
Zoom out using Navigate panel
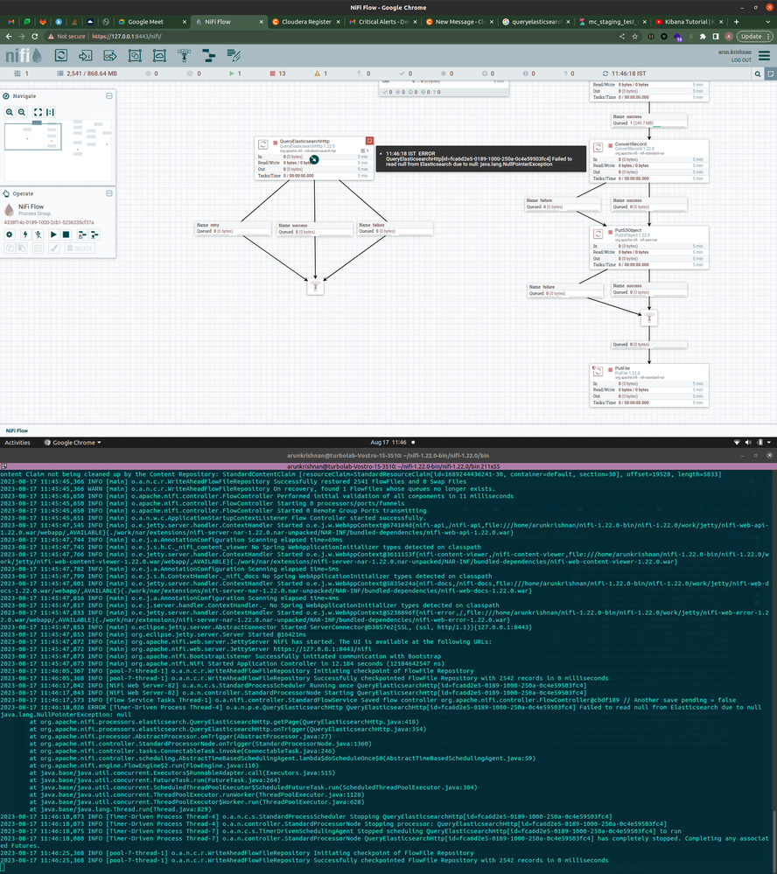point(22,112)
